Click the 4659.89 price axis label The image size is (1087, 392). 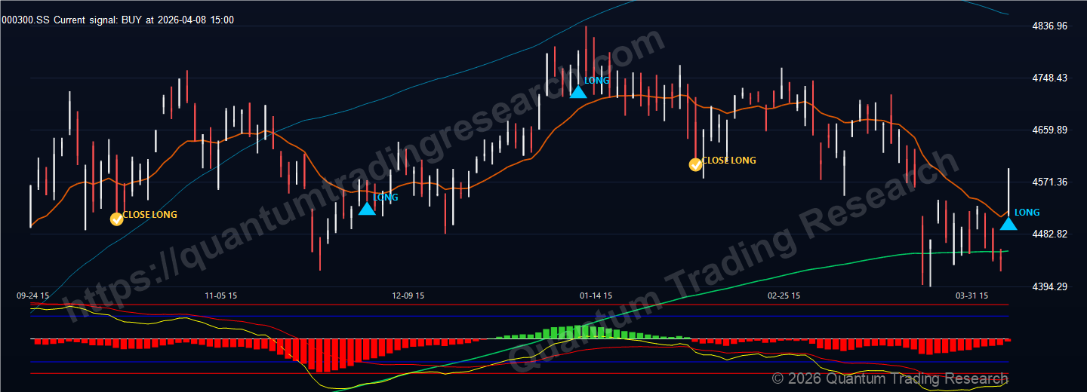click(1049, 130)
